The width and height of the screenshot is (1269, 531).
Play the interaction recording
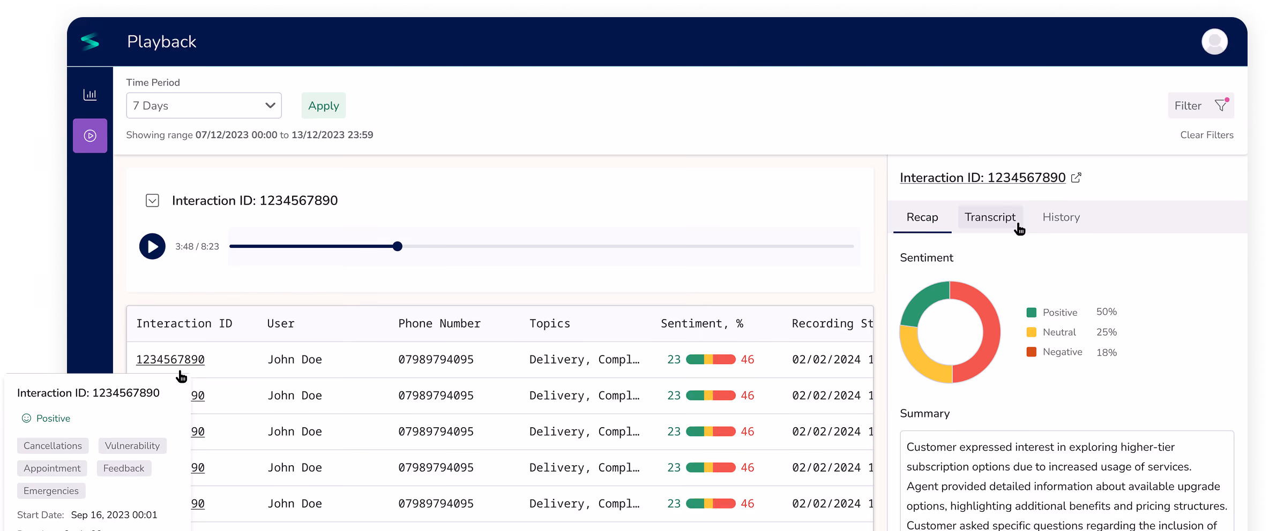tap(152, 246)
